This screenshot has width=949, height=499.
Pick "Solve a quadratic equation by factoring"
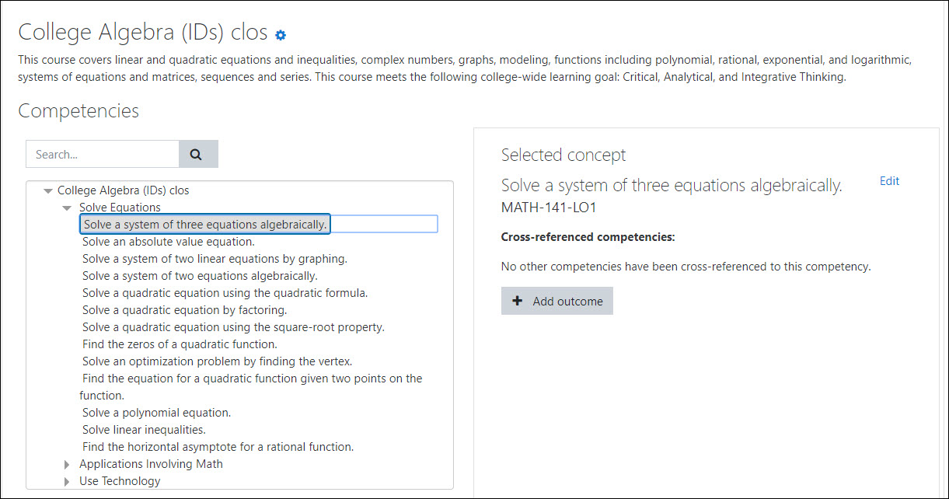[x=184, y=310]
